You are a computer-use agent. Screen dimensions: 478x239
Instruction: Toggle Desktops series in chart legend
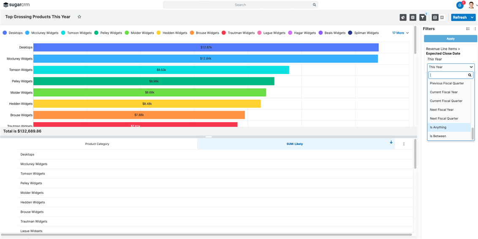coord(13,33)
